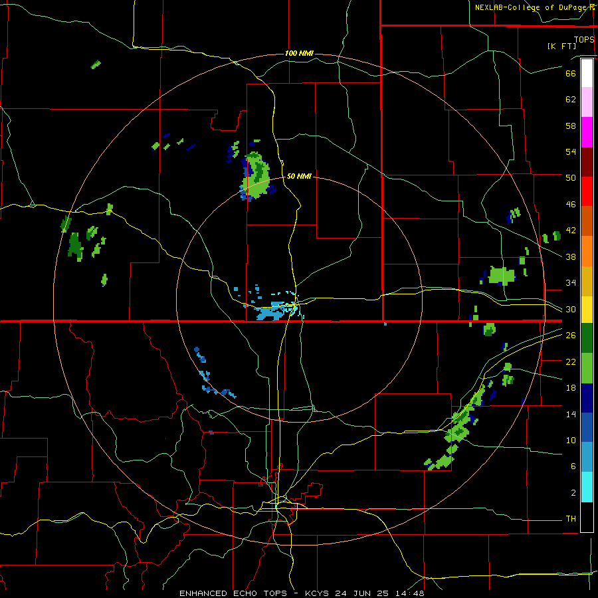Click the light pink legend swatch
This screenshot has width=598, height=598.
tap(587, 102)
